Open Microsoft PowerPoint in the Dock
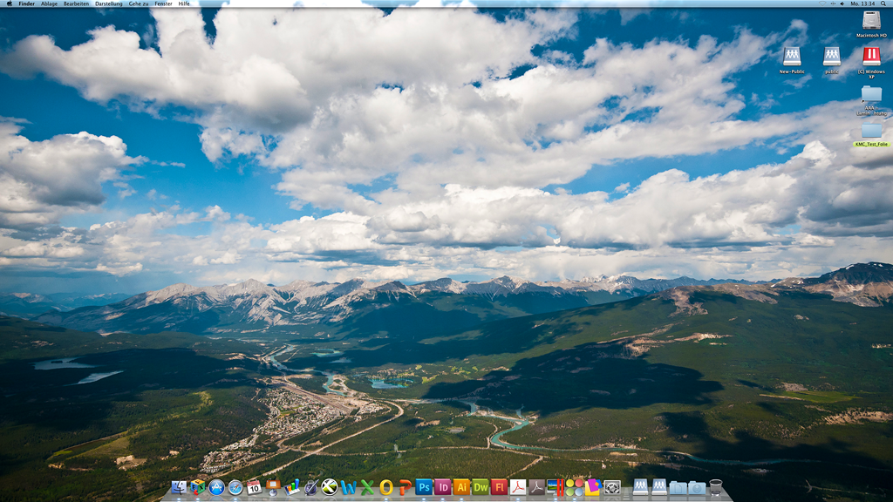The image size is (893, 502). 405,487
